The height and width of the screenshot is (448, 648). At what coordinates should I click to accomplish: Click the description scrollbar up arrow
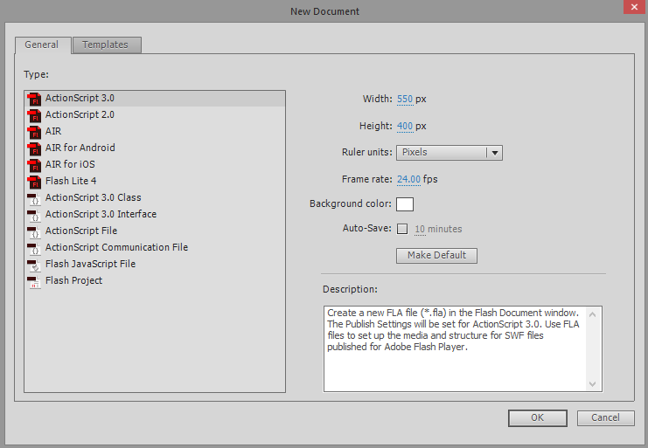click(x=592, y=314)
